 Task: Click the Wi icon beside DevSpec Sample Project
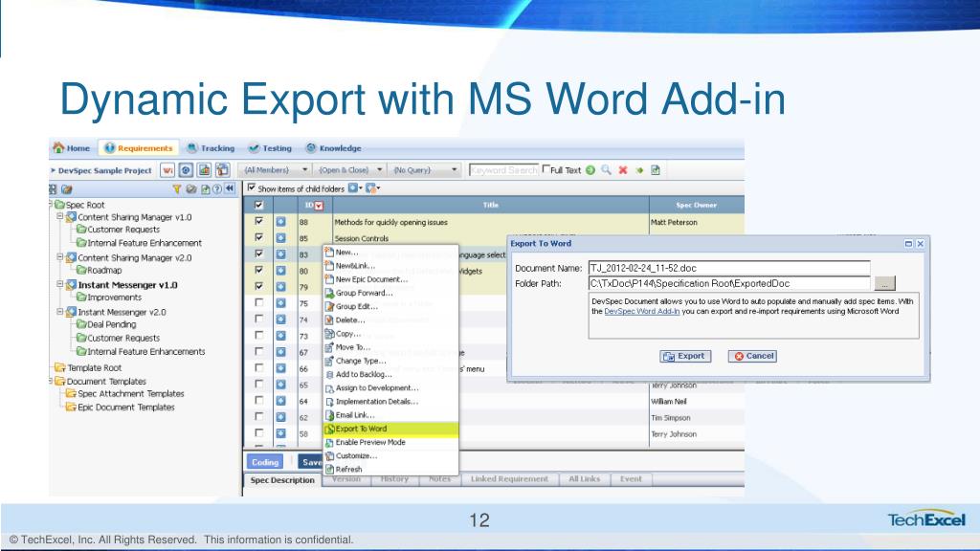coord(167,170)
